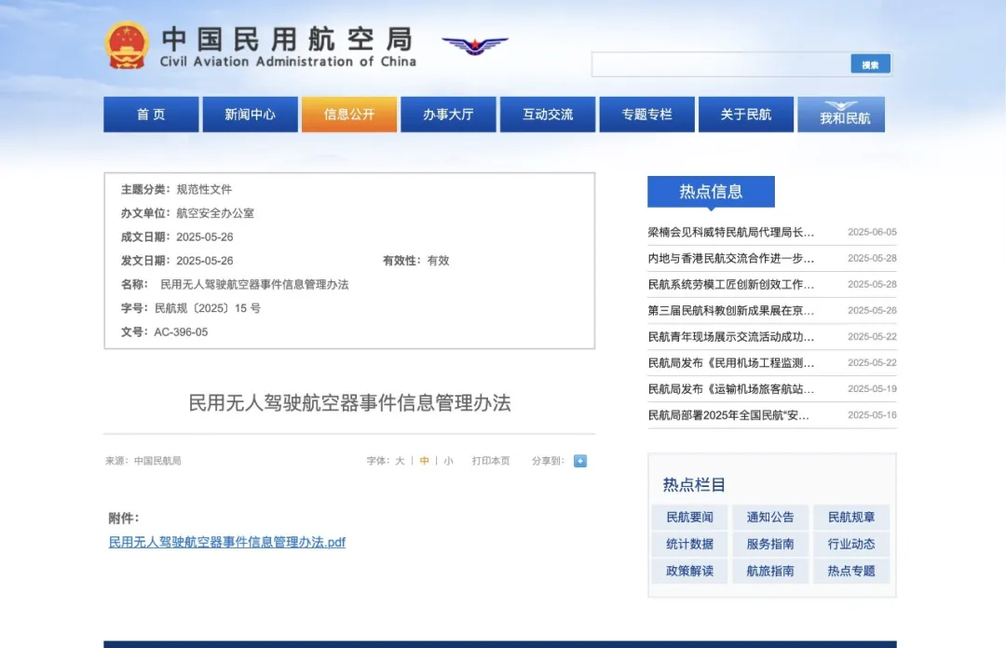Open news 第三届民航科教创新成果展在京
Screen dimensions: 1006x648
pos(731,311)
